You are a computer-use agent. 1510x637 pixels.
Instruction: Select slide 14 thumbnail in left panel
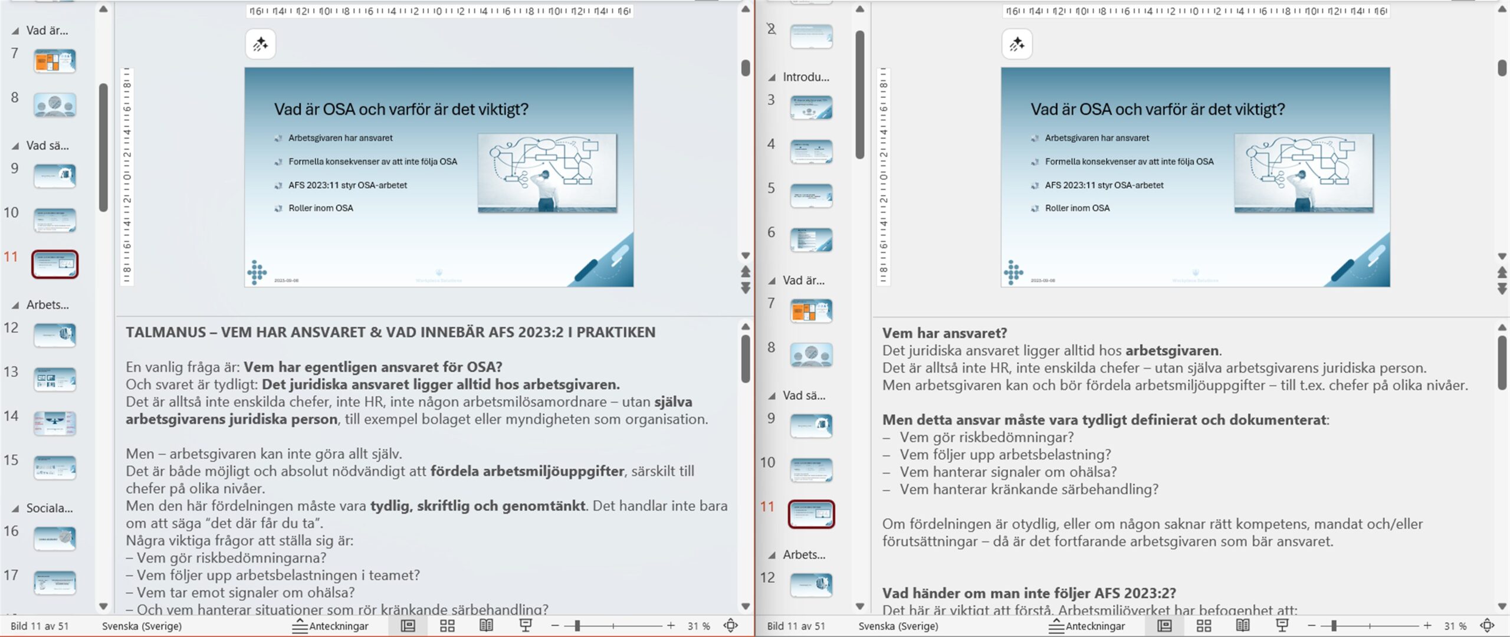[x=55, y=423]
